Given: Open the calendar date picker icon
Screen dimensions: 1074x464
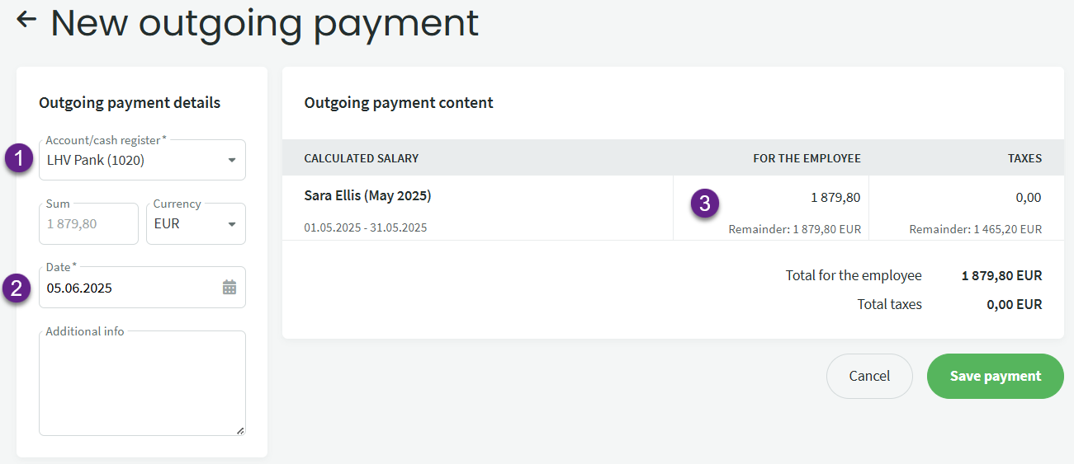Looking at the screenshot, I should (229, 288).
